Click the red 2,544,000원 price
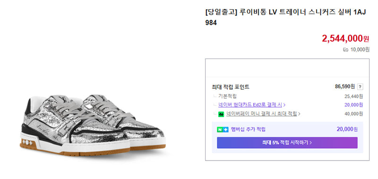 [345, 38]
